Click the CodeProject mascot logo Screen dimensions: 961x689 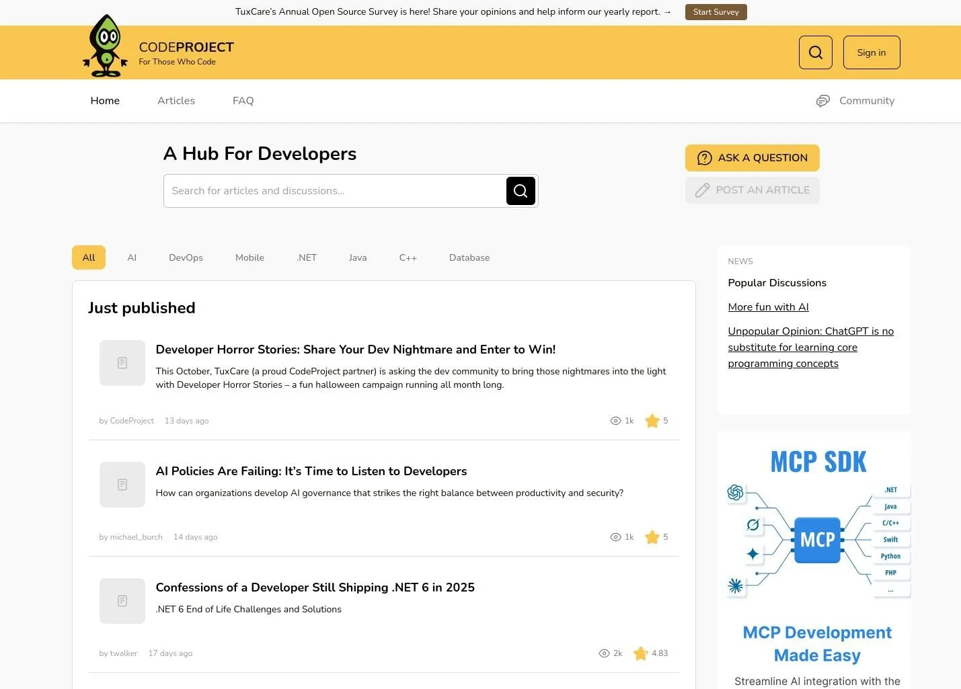point(106,46)
